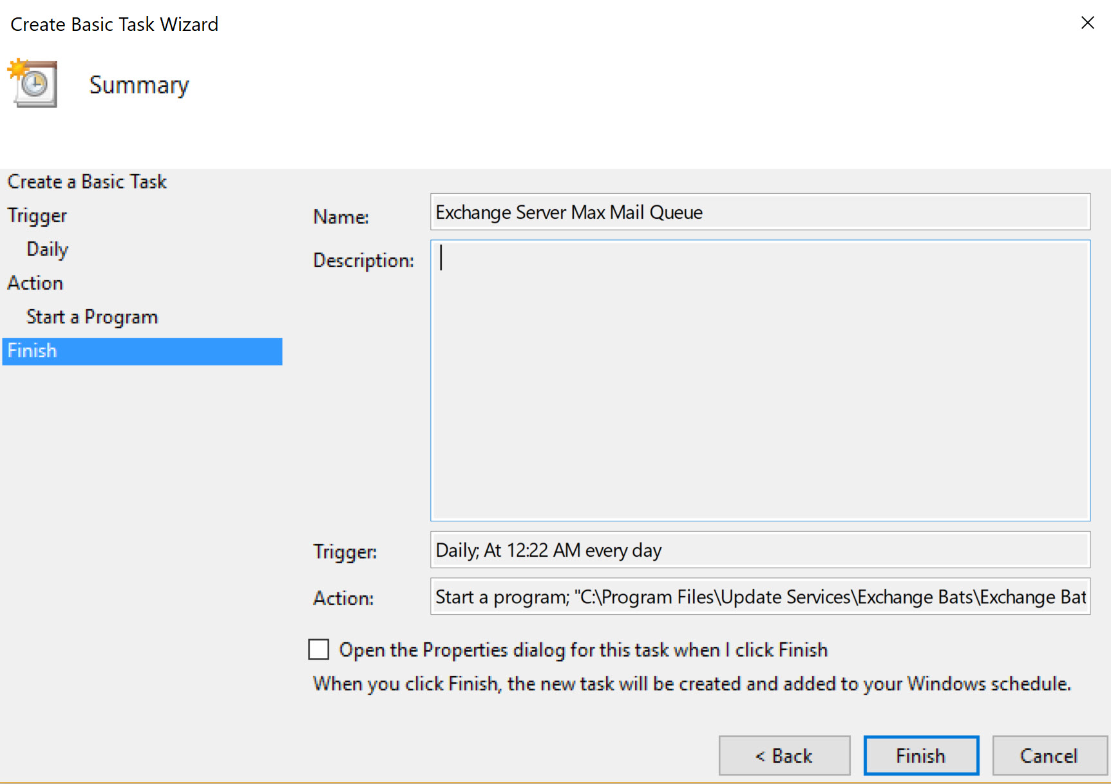Click the Trigger: label beside schedule field
This screenshot has width=1111, height=784.
pyautogui.click(x=345, y=552)
